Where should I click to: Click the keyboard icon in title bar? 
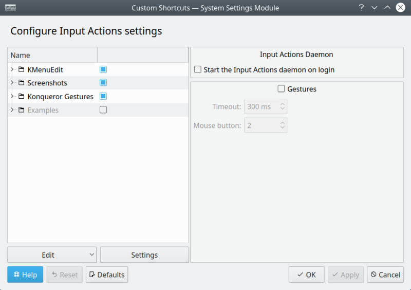coord(10,8)
